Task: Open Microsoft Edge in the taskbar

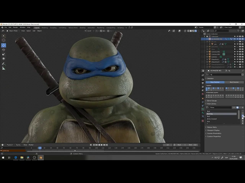Action: pyautogui.click(x=16, y=157)
